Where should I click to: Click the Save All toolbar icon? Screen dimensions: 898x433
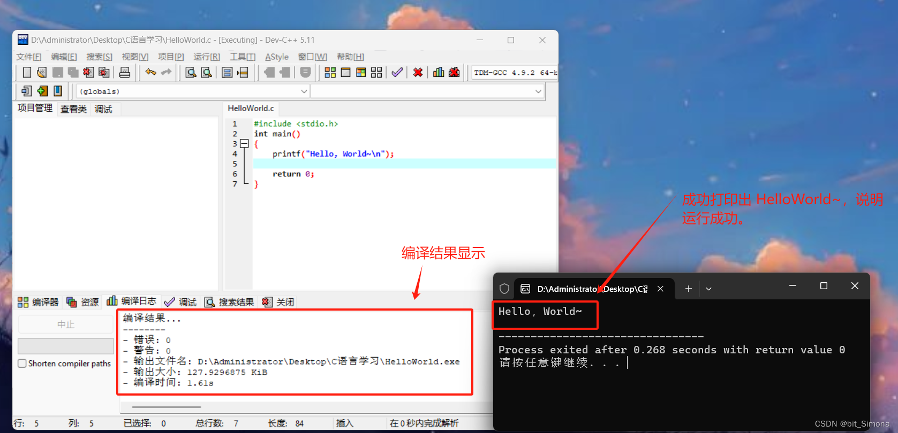73,72
